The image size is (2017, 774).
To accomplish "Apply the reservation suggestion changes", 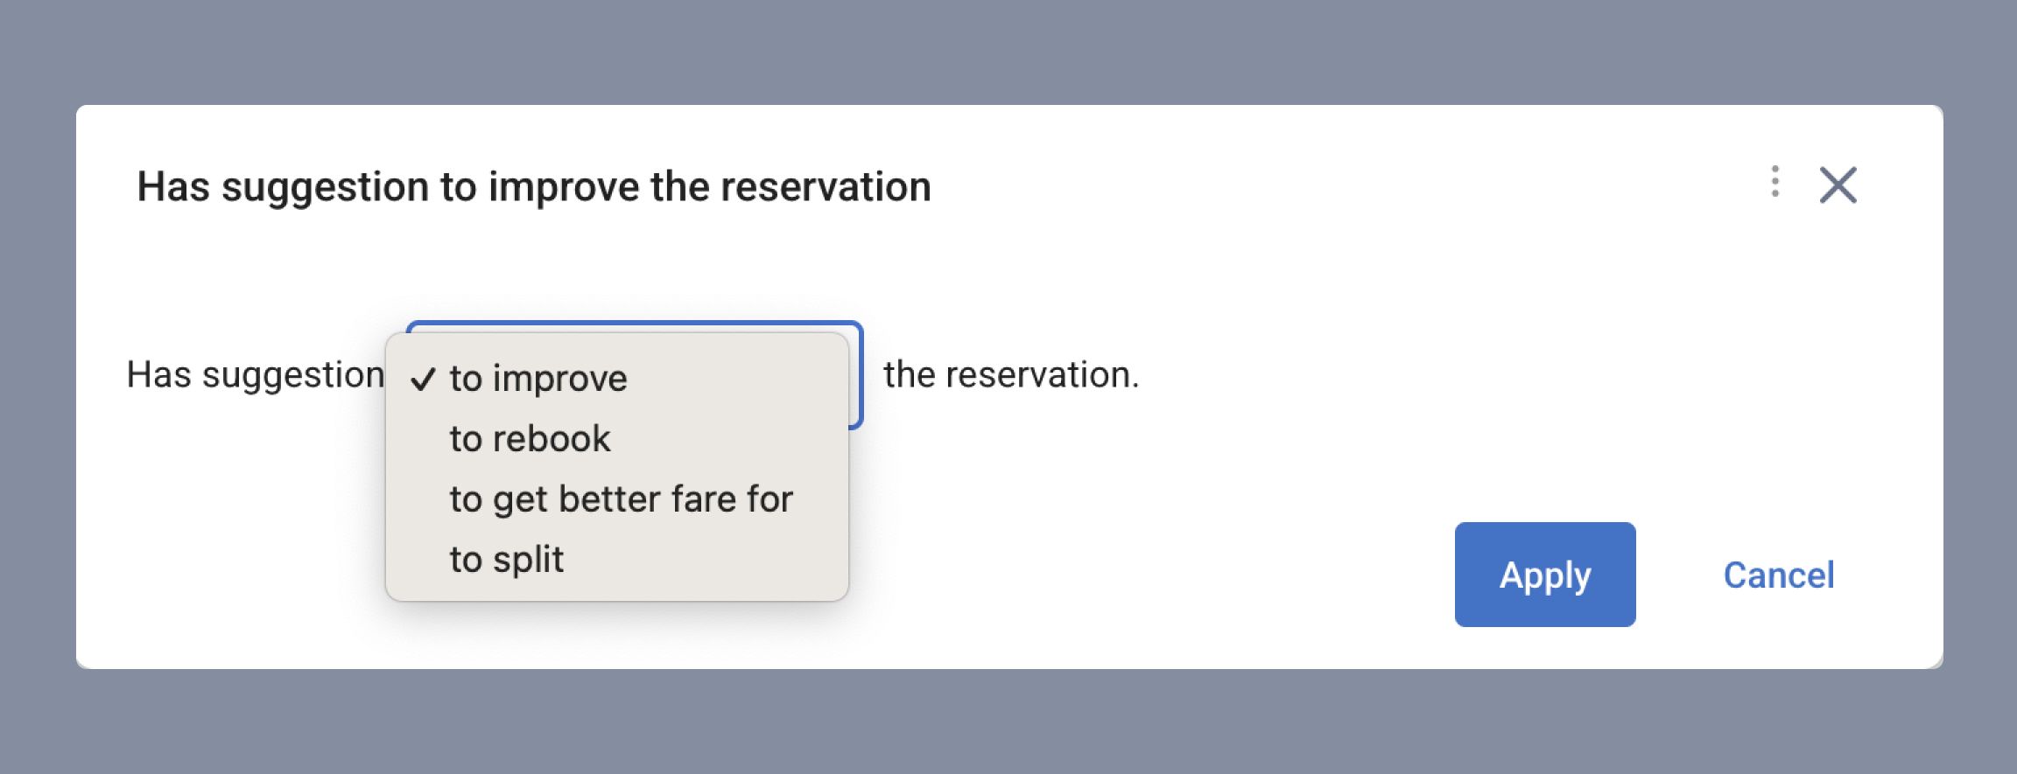I will point(1543,575).
